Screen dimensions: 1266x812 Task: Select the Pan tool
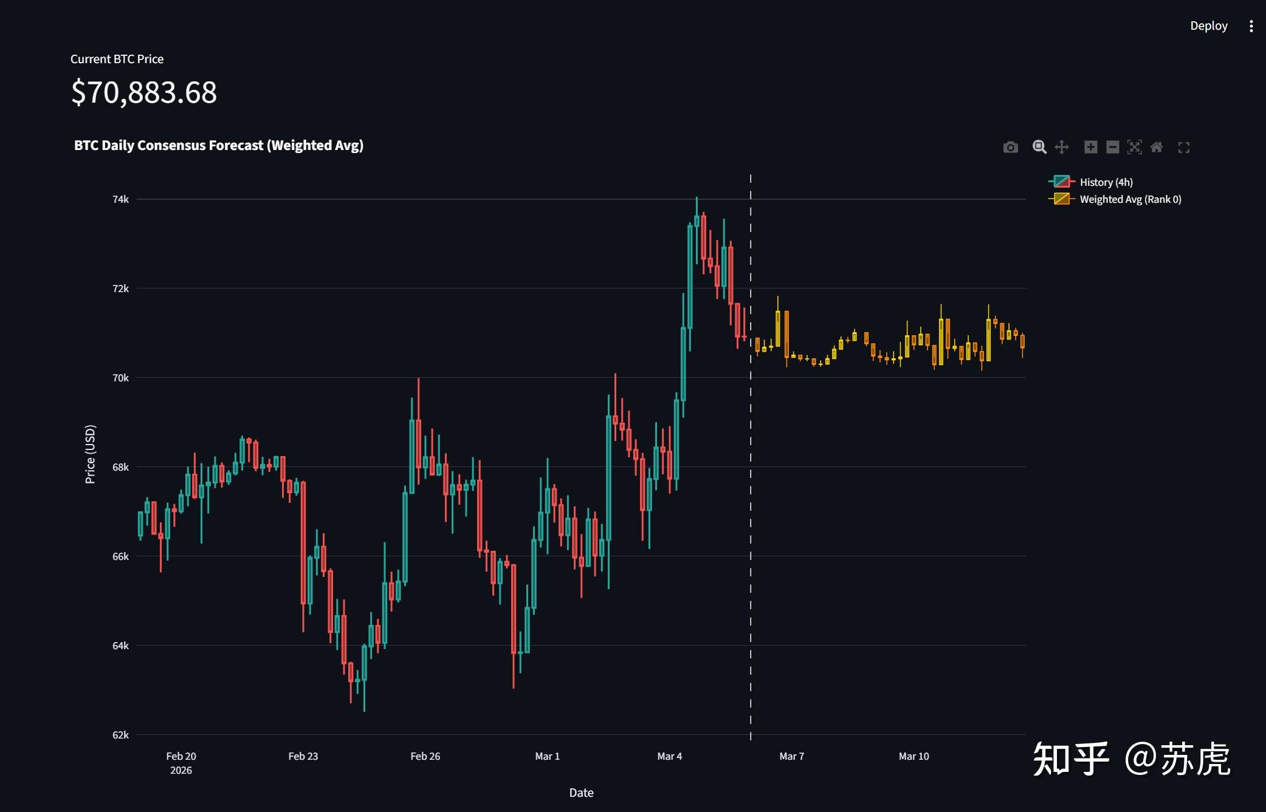(x=1061, y=147)
